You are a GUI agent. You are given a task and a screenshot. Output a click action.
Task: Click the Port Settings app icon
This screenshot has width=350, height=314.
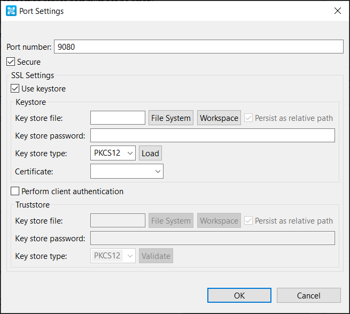11,11
